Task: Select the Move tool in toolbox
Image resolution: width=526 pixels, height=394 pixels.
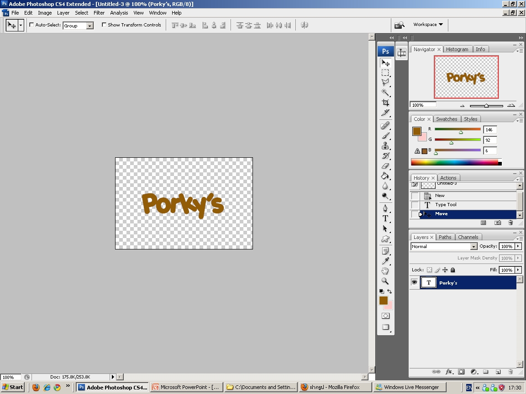Action: pyautogui.click(x=385, y=63)
